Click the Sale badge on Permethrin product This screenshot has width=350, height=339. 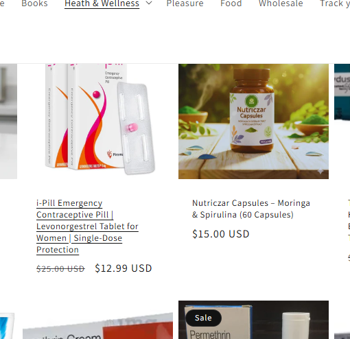[203, 318]
